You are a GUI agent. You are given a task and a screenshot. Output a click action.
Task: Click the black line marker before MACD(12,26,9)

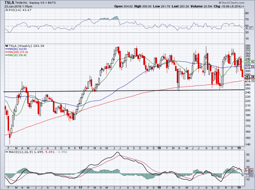point(7,152)
